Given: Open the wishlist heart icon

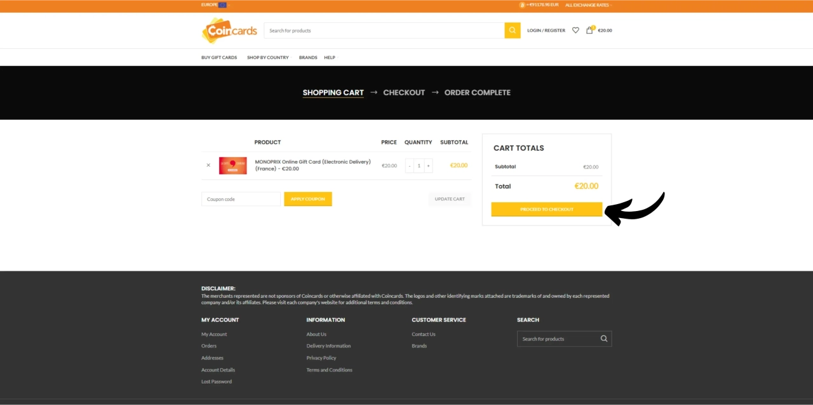Looking at the screenshot, I should [x=575, y=30].
